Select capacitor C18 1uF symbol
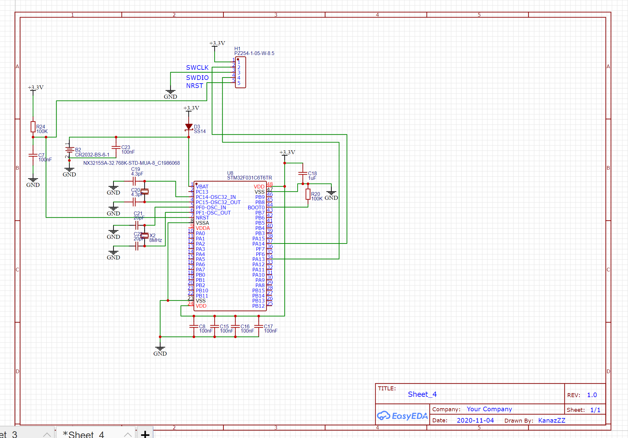Viewport: 628px width, 438px height. 303,174
